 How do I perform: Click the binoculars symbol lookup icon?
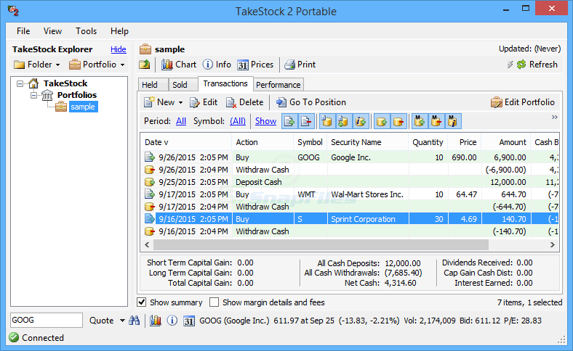click(x=135, y=321)
